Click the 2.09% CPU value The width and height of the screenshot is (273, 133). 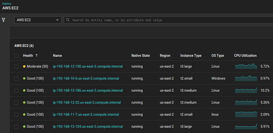[x=265, y=114]
